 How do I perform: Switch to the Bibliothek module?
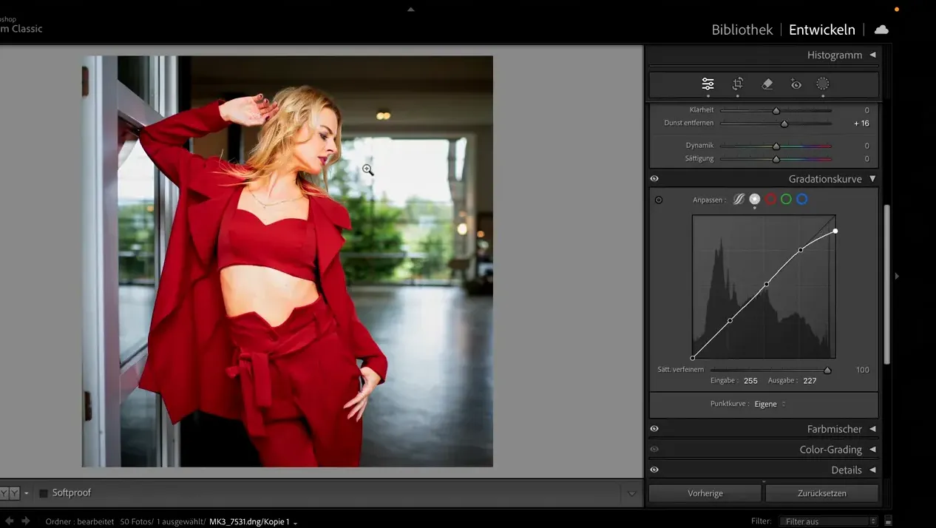click(742, 29)
